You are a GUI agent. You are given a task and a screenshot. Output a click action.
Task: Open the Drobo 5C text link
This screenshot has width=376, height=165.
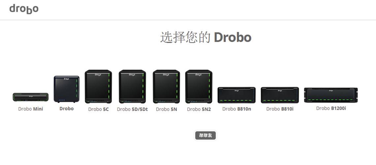coord(98,109)
